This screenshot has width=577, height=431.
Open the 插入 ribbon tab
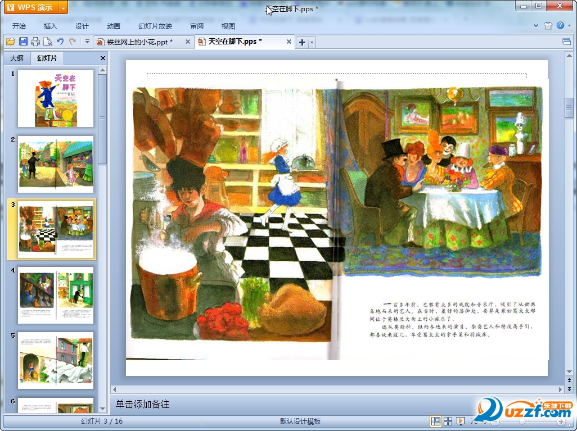(x=51, y=26)
